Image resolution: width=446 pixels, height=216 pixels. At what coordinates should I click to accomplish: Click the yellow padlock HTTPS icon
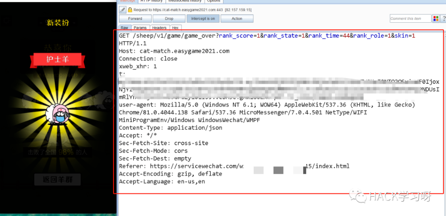tap(130, 10)
